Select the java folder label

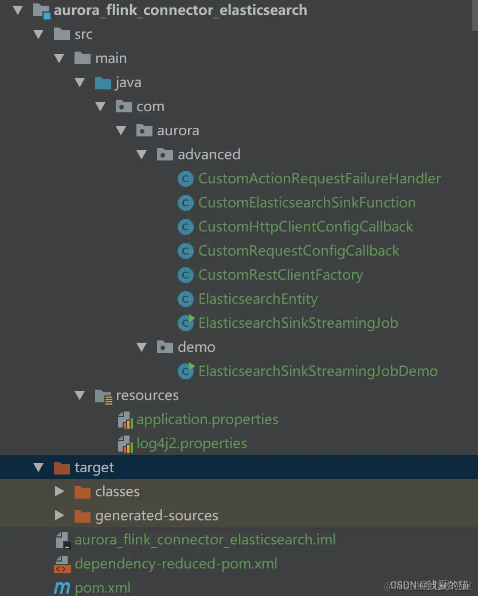[128, 83]
